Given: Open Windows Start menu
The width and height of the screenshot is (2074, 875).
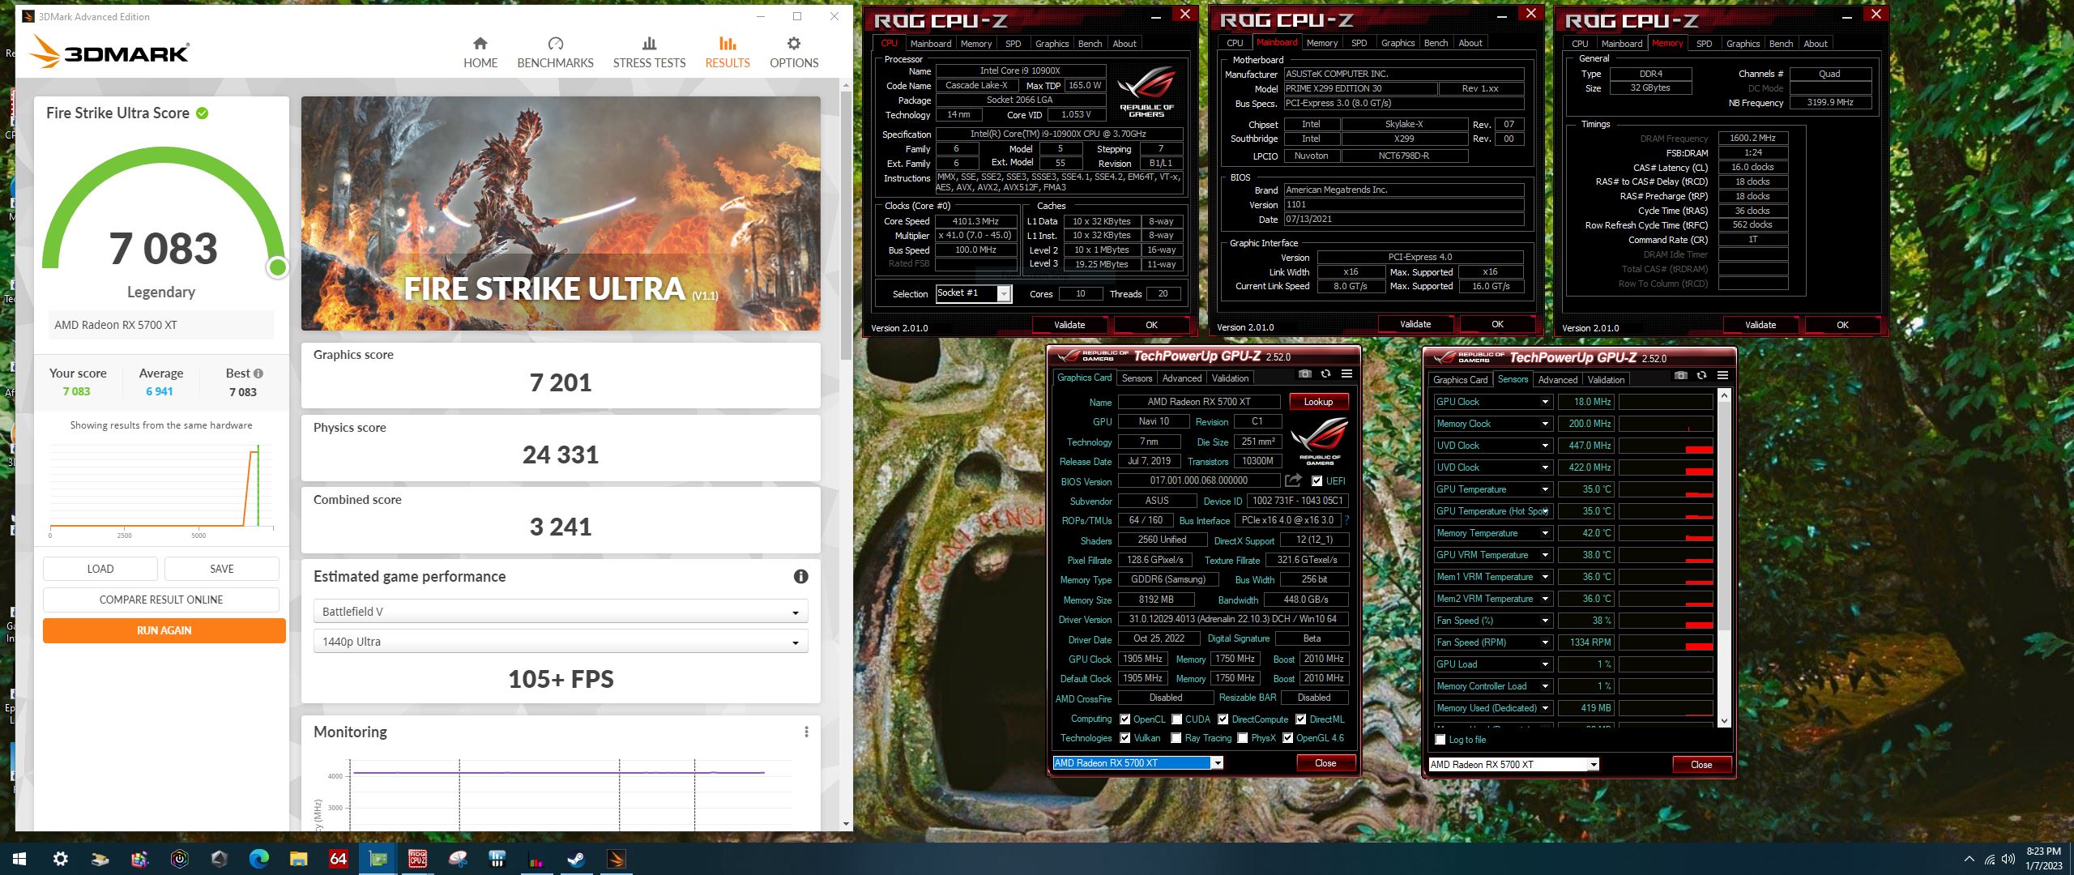Looking at the screenshot, I should coord(19,859).
